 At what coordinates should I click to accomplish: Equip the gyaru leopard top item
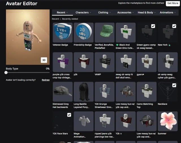(x=147, y=62)
